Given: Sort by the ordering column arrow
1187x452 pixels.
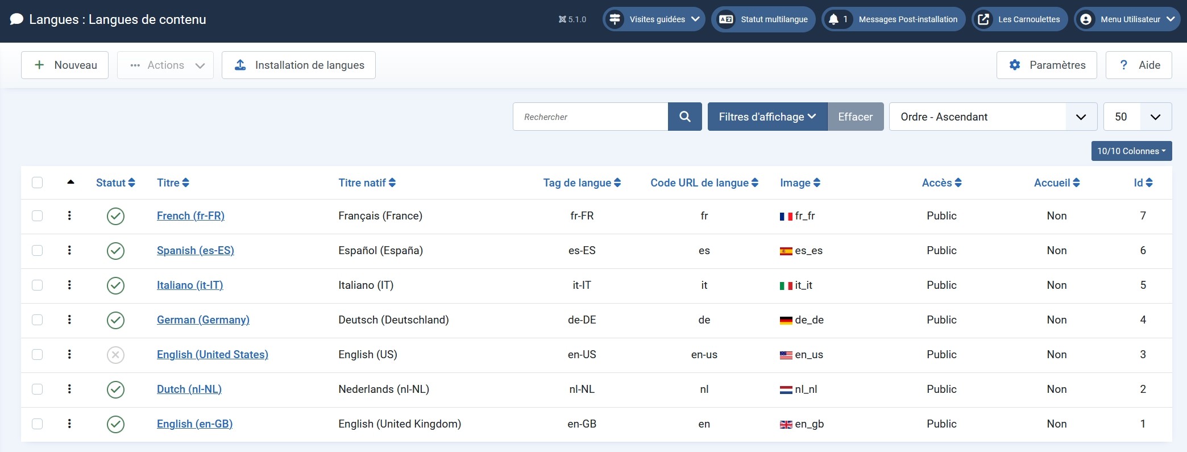Looking at the screenshot, I should (x=70, y=182).
